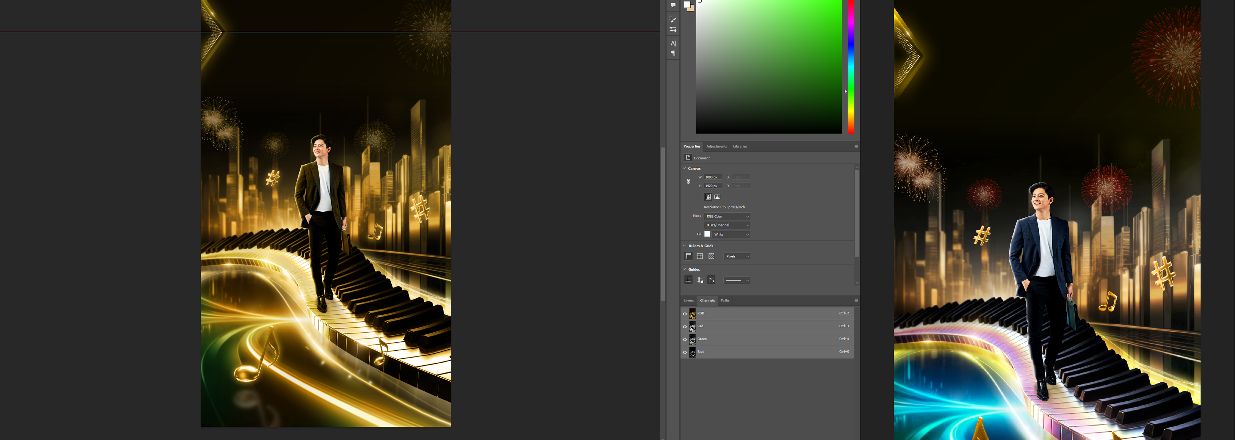
Task: Click the Document icon in Properties
Action: pyautogui.click(x=688, y=158)
